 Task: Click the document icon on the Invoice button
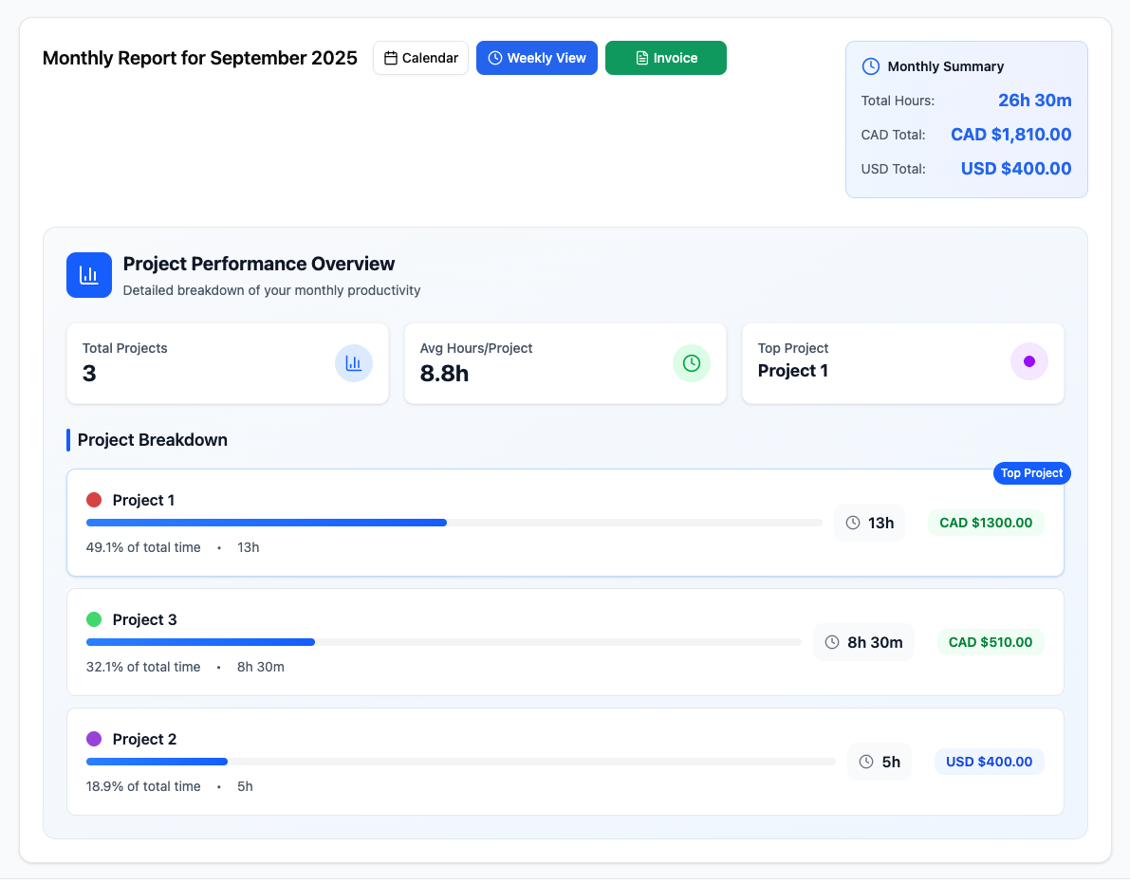click(x=641, y=58)
